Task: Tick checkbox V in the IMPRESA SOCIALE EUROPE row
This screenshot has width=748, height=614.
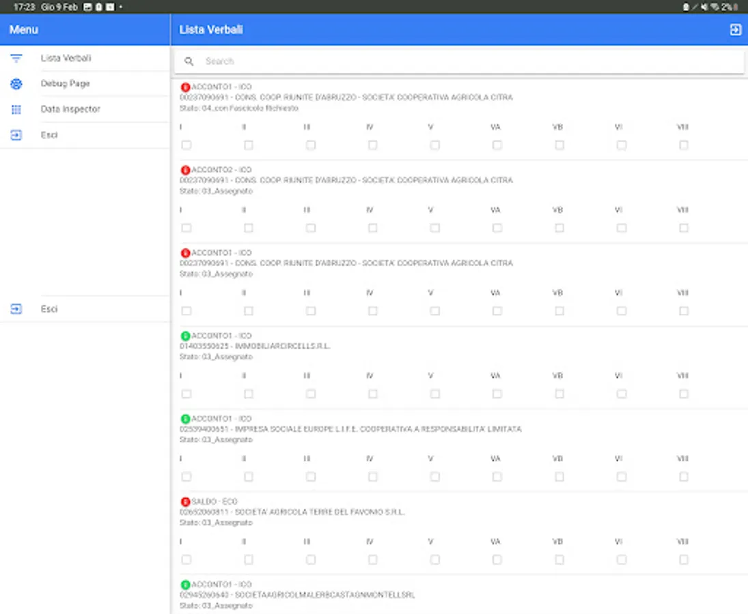Action: 434,476
